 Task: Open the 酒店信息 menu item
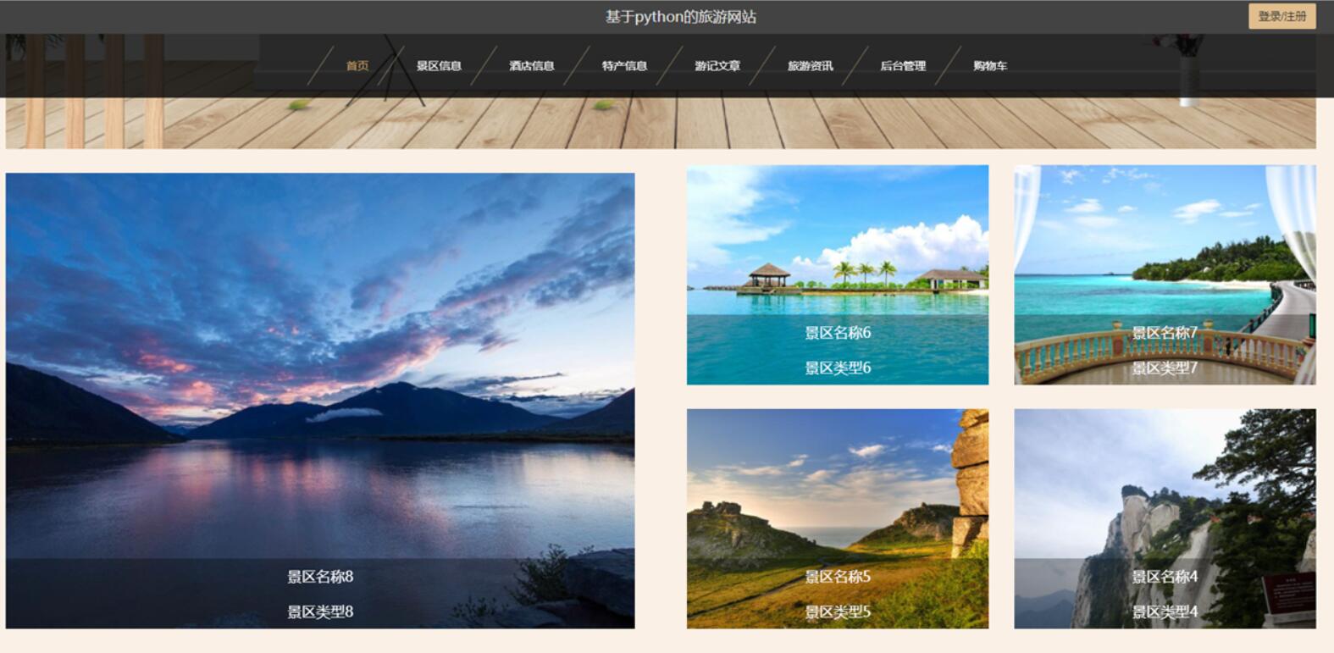tap(532, 66)
